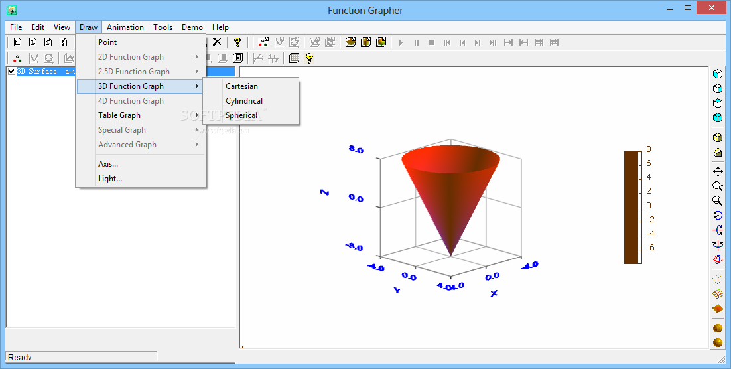Open Help via yellow question mark icon
Screen dimensions: 731x369
(x=237, y=42)
